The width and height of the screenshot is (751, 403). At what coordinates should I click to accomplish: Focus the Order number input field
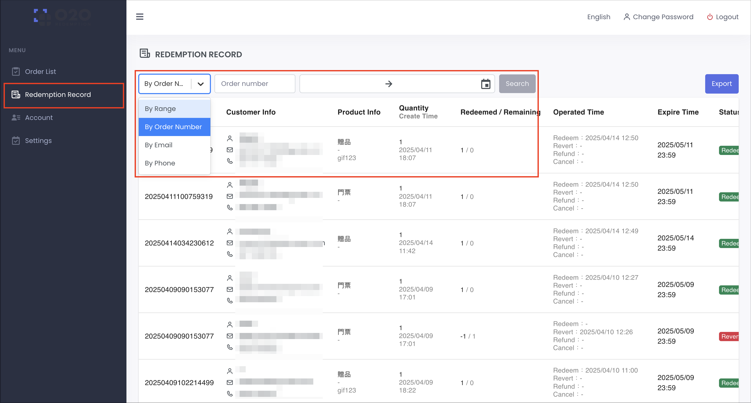(x=254, y=84)
